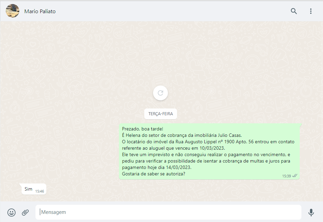
Task: Click the 15:39 timestamp on sent message
Action: tap(286, 176)
